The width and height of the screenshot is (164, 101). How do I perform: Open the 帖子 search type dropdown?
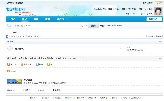coord(84,26)
